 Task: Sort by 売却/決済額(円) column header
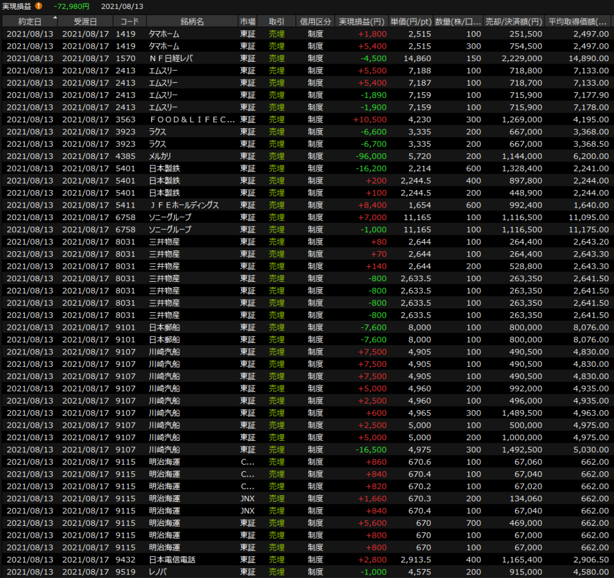point(514,22)
